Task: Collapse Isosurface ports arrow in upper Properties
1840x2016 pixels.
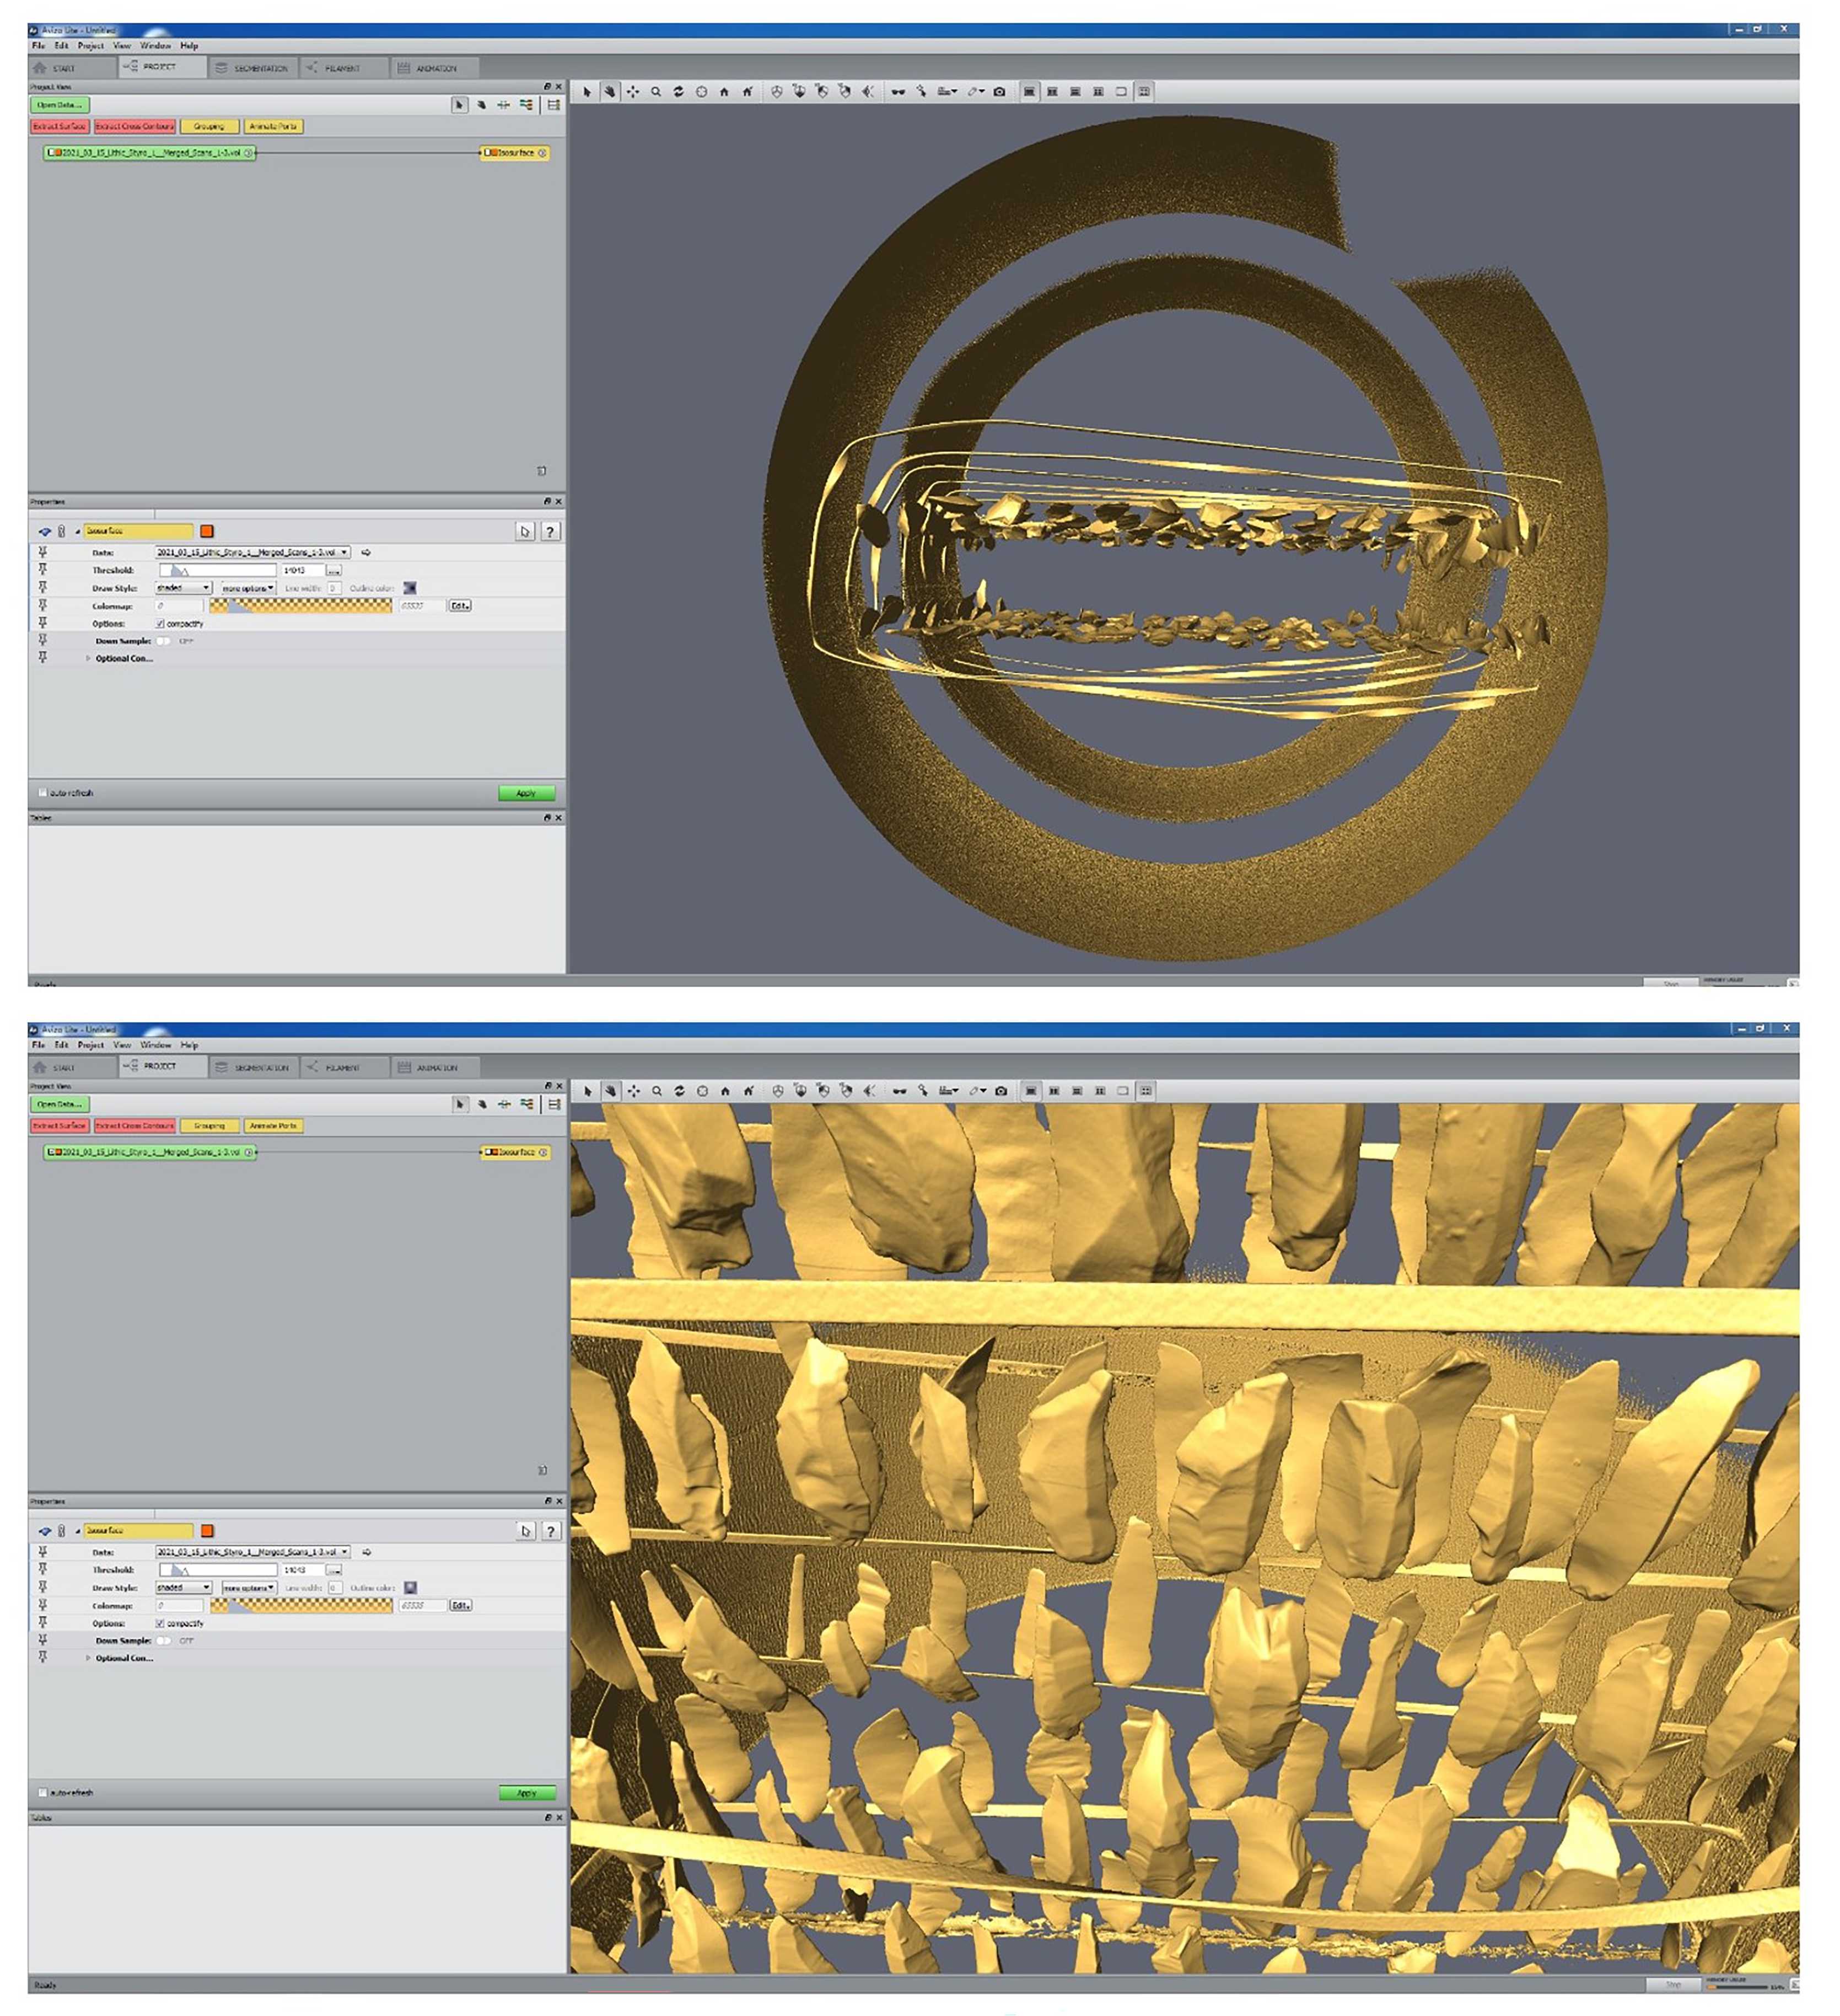Action: (77, 532)
